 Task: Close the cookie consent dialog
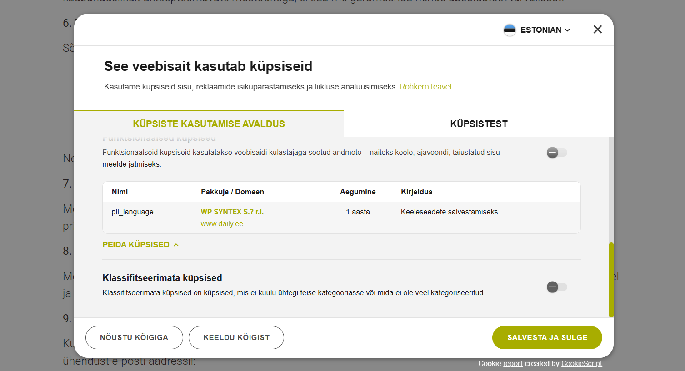(x=597, y=30)
